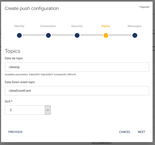Screen dimensions: 155x145
Task: Select the QoS value field showing 0
Action: (25, 110)
